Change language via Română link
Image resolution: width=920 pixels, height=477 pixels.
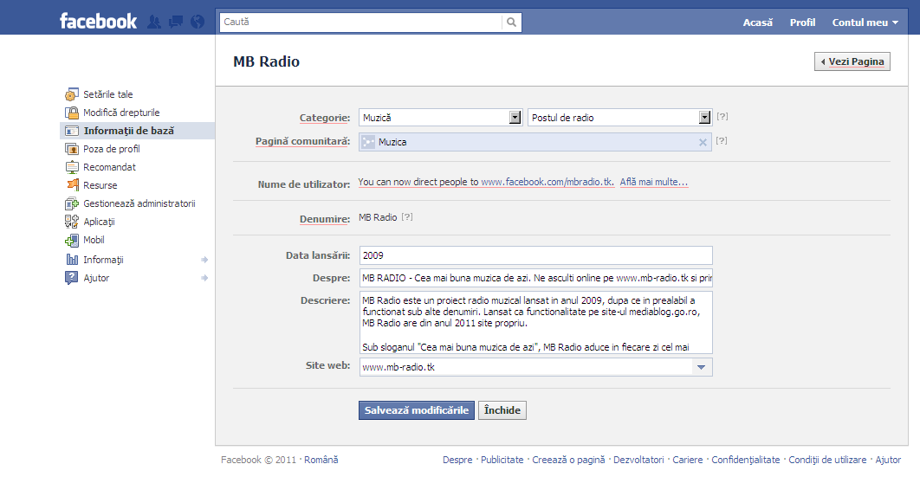[321, 460]
